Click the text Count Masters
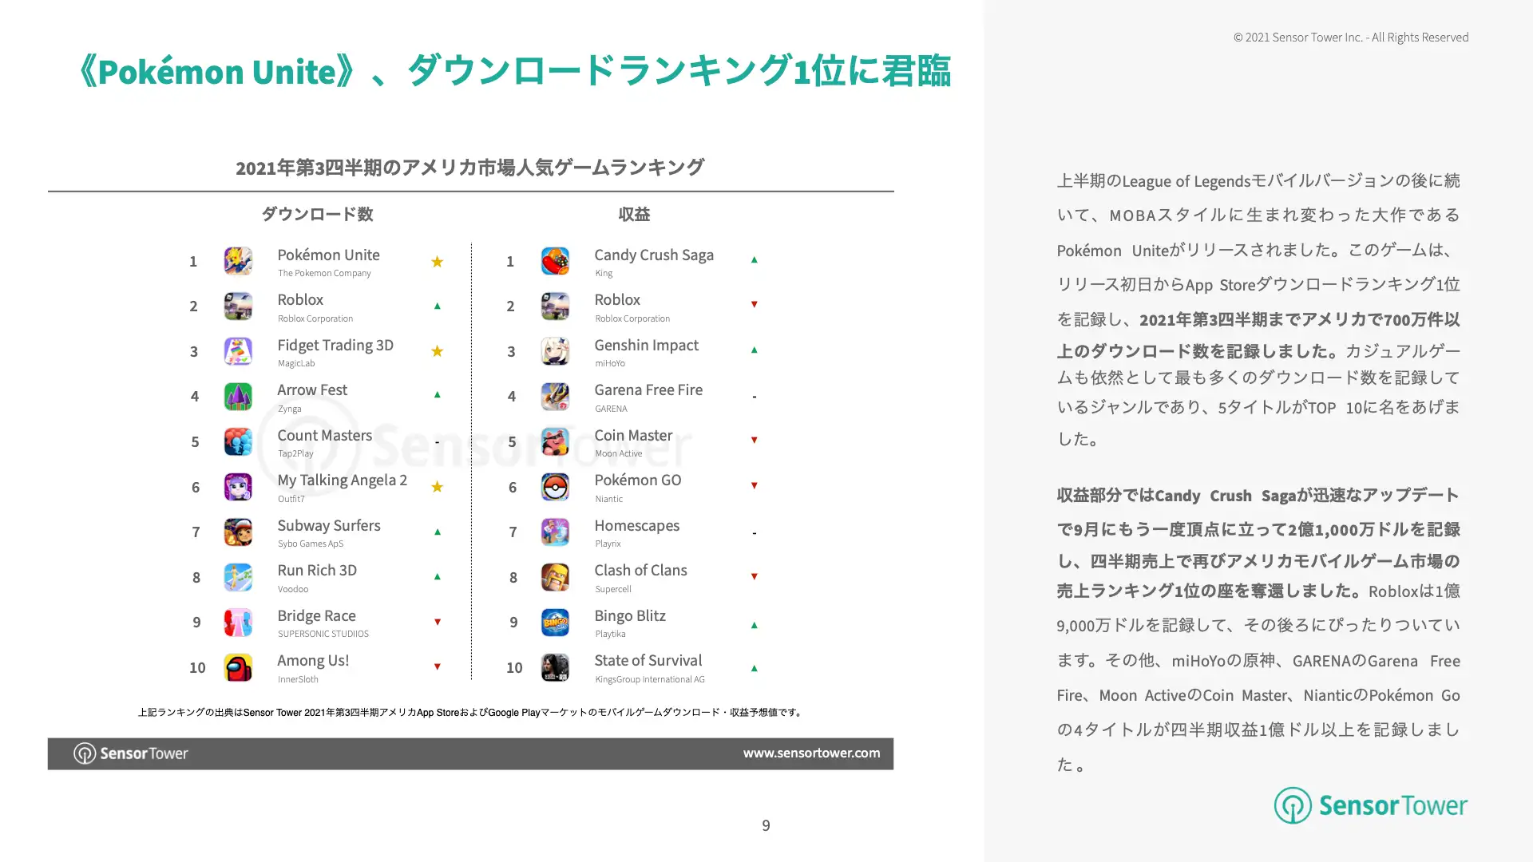1533x862 pixels. (324, 435)
